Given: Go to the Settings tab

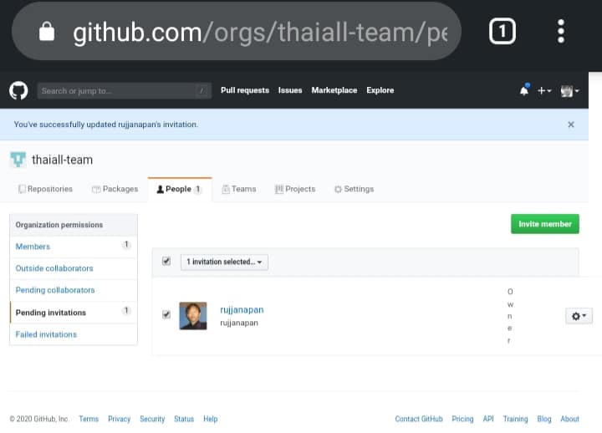Looking at the screenshot, I should click(x=354, y=189).
